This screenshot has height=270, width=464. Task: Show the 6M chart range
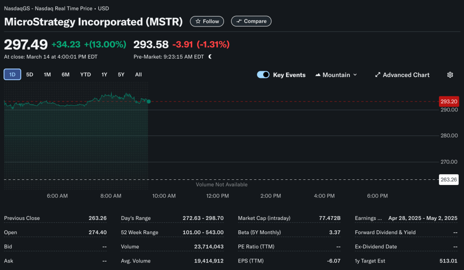pyautogui.click(x=65, y=75)
